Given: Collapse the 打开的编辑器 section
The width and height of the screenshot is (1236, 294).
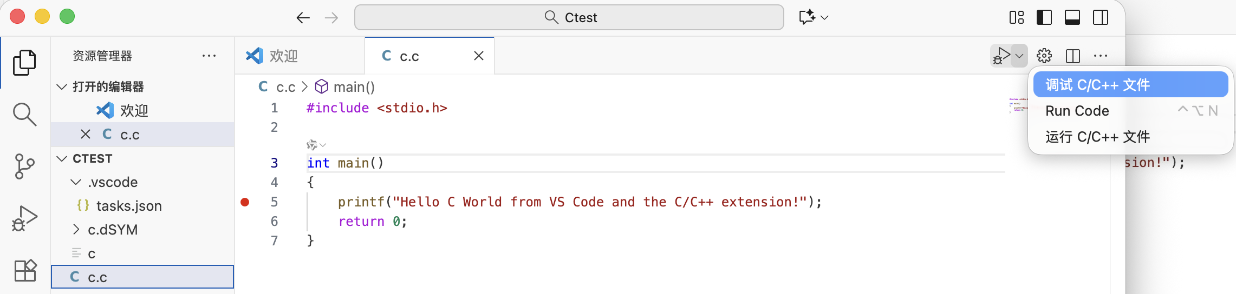Looking at the screenshot, I should click(62, 86).
